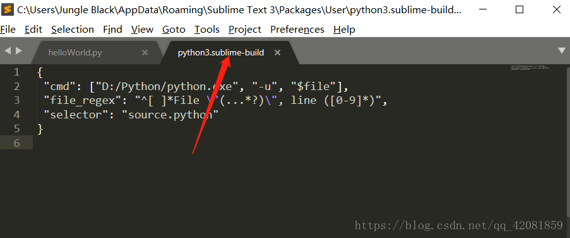
Task: Close the python3.sublime-build tab
Action: 277,53
